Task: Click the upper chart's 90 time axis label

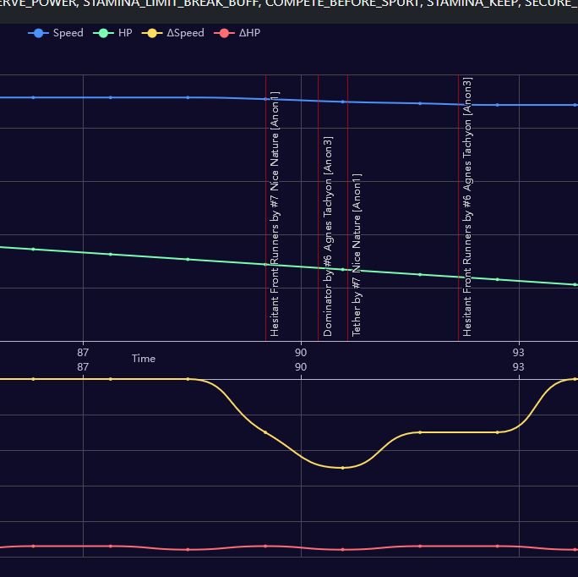Action: (x=301, y=353)
